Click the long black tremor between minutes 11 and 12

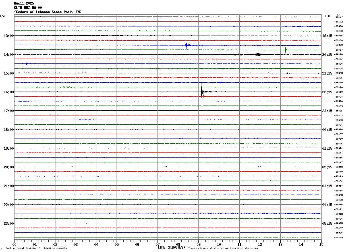pyautogui.click(x=247, y=54)
